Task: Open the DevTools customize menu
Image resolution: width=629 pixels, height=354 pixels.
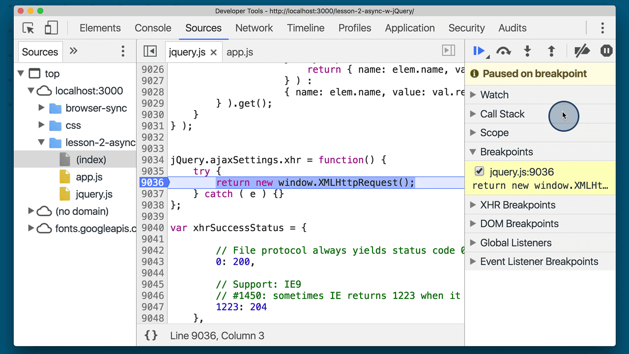Action: 602,29
